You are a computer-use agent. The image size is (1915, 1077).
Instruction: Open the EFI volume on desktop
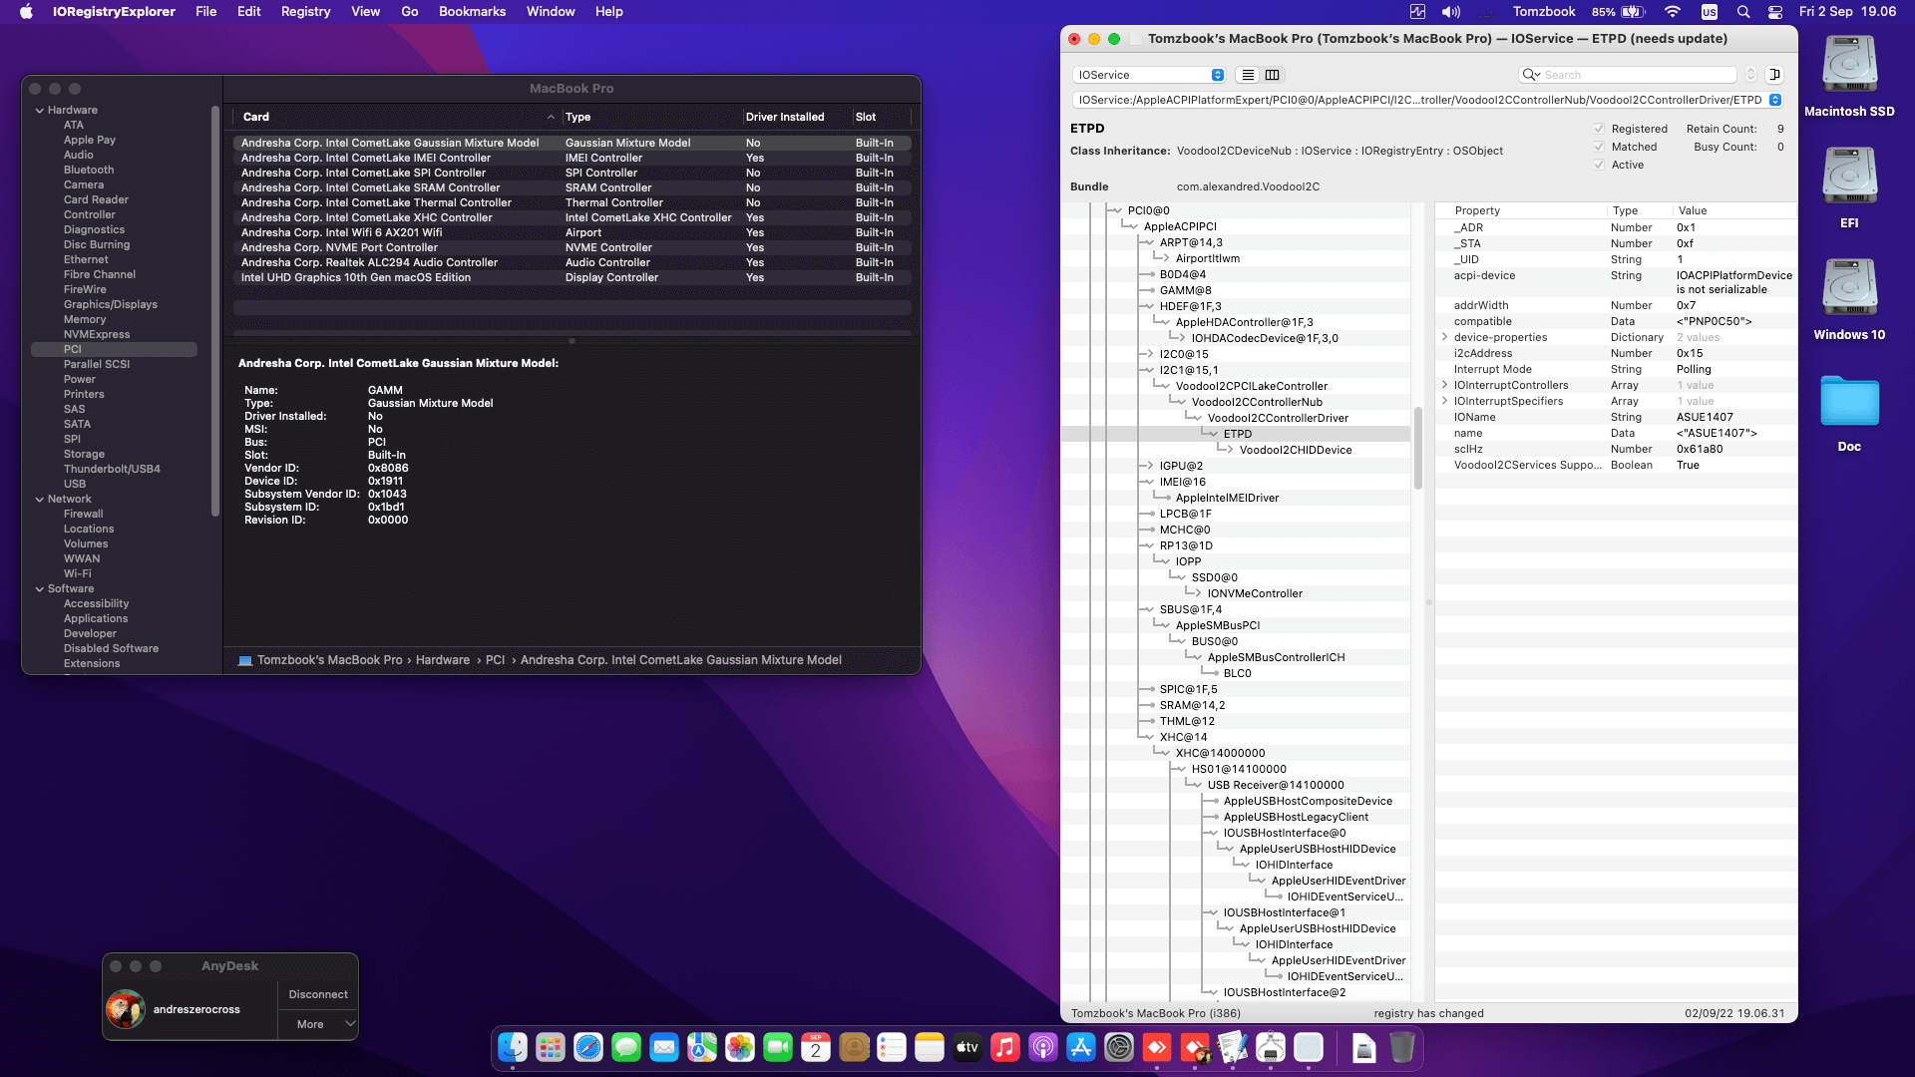point(1848,178)
